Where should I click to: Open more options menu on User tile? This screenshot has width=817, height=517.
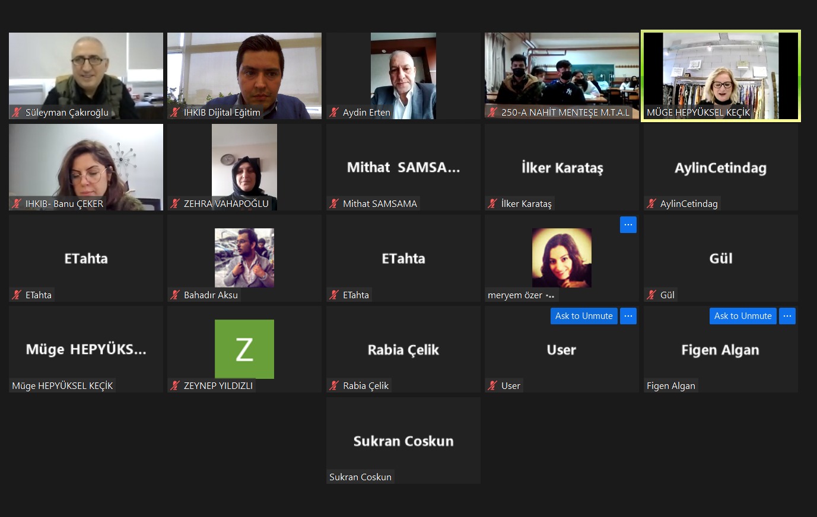click(628, 316)
